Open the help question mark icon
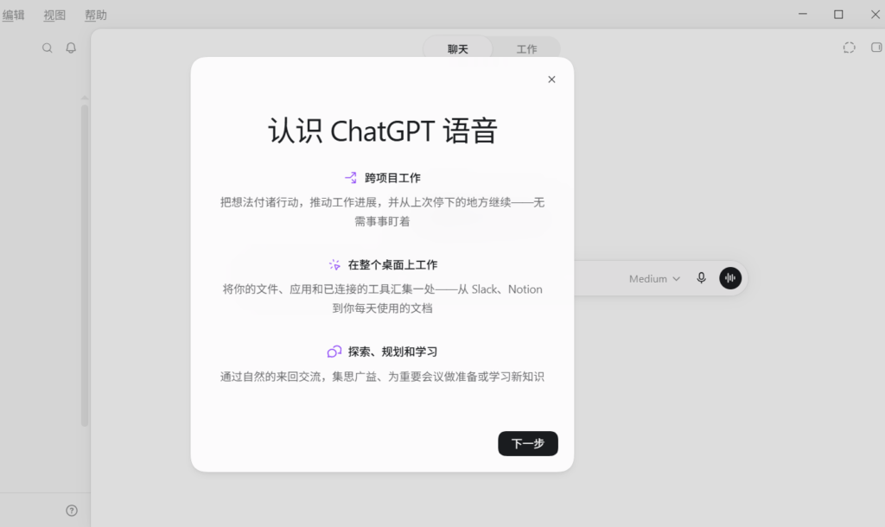Screen dimensions: 885x527 (72, 511)
